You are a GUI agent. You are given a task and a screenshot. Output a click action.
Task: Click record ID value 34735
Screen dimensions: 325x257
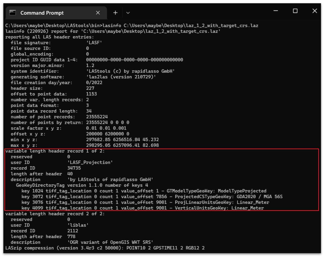(x=74, y=168)
